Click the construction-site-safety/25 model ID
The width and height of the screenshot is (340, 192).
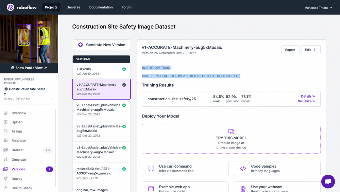point(172,99)
